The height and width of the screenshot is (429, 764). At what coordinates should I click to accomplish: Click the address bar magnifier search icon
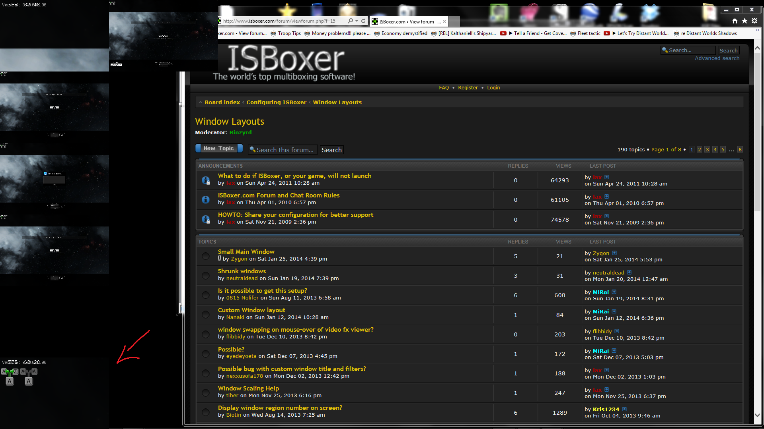[350, 21]
